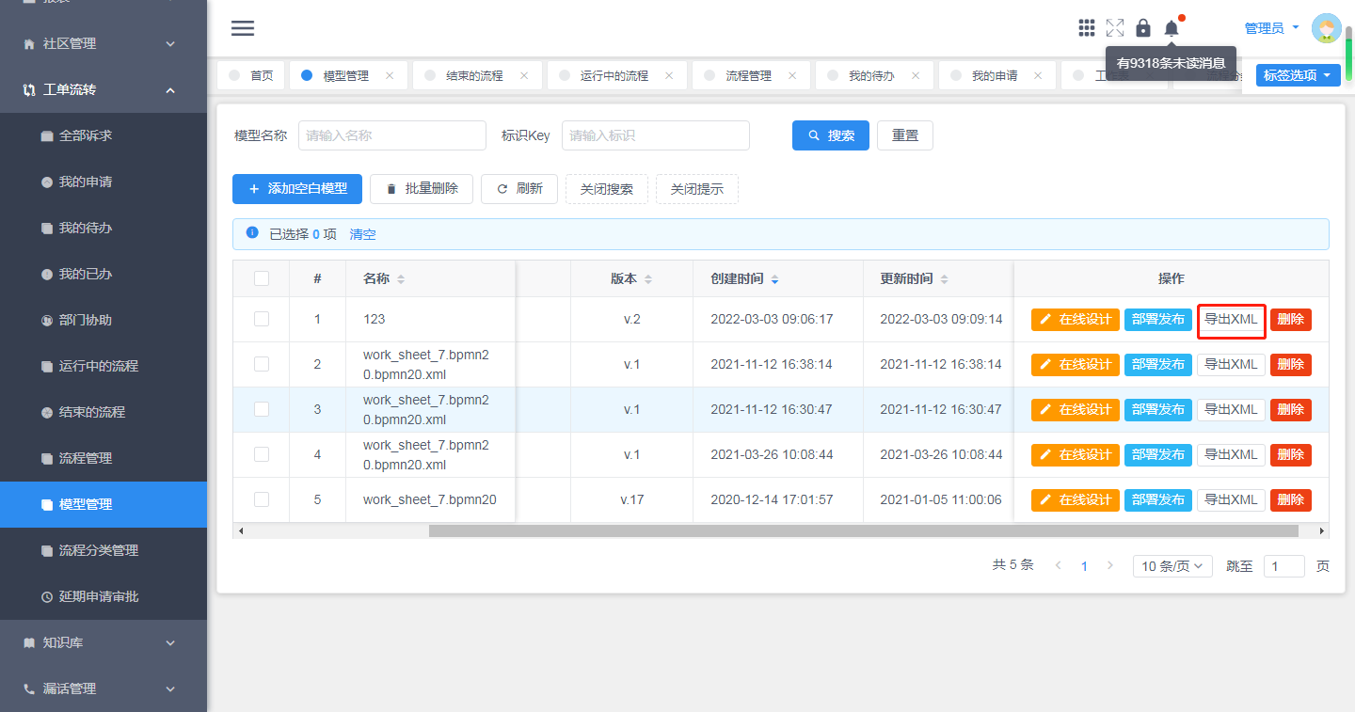Toggle the hamburger sidebar menu icon

tap(243, 28)
